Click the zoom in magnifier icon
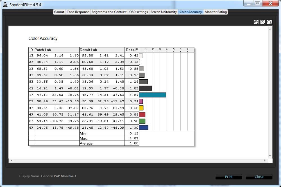The width and height of the screenshot is (281, 187). click(256, 22)
